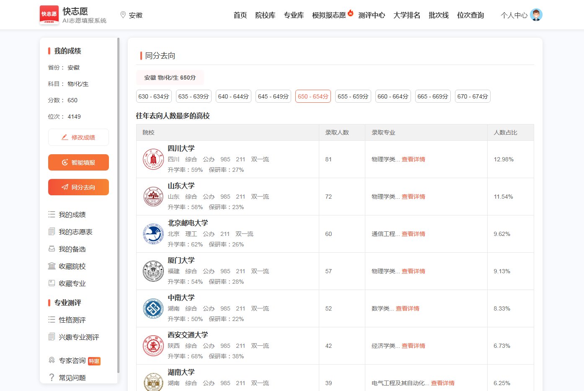Click the bookmark icon next to 收藏专业
Viewport: 584px width, 391px height.
(52, 283)
